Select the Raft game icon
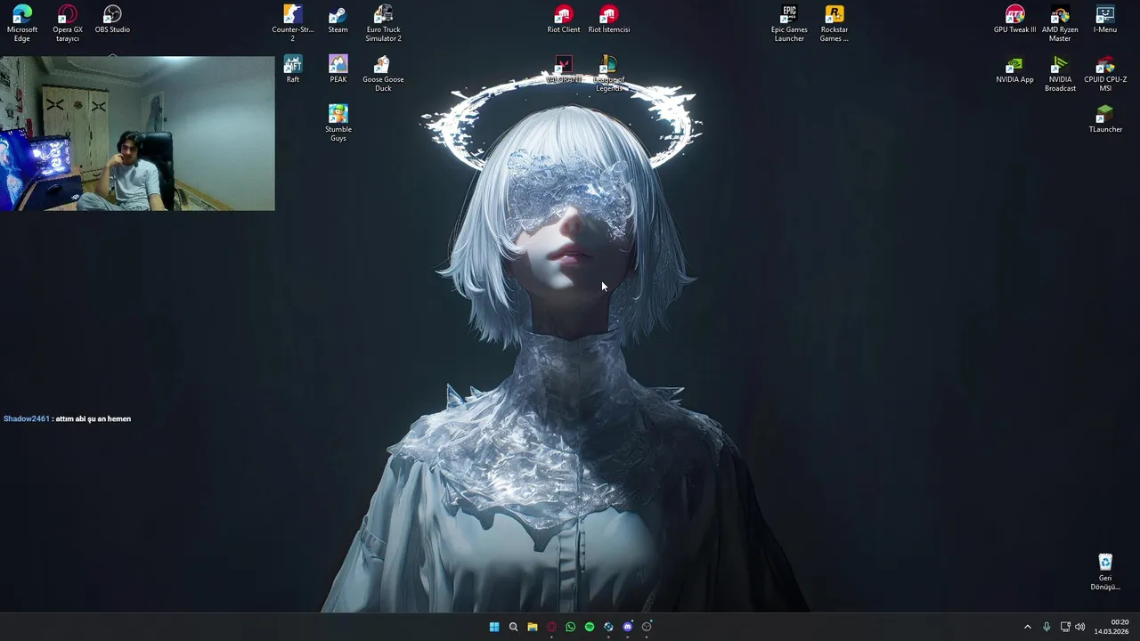This screenshot has height=641, width=1140. tap(293, 69)
